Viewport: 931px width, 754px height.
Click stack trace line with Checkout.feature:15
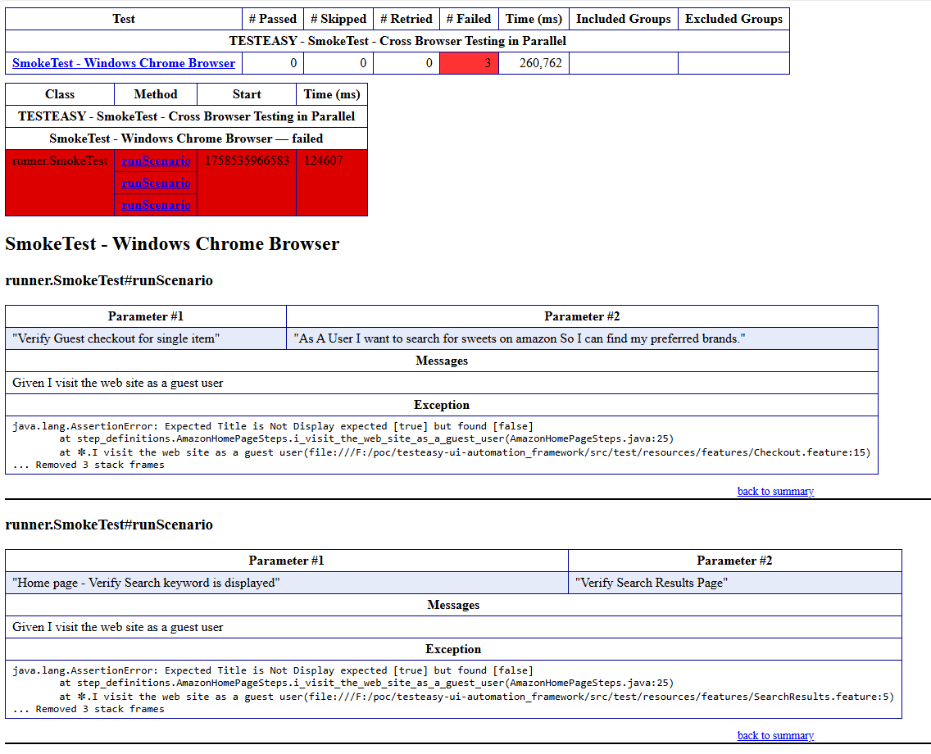pos(464,452)
